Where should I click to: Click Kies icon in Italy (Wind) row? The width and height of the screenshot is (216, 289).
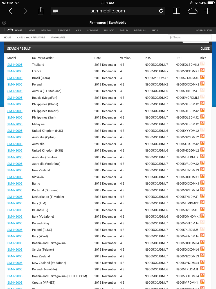click(x=202, y=235)
